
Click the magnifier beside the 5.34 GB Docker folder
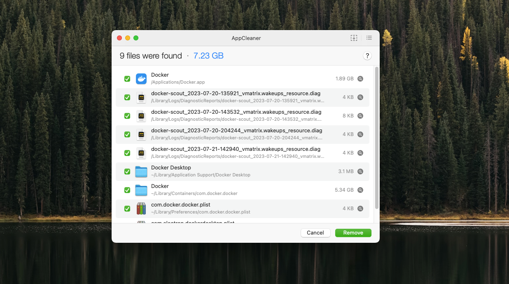pos(360,190)
